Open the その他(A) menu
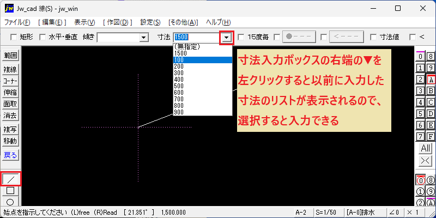436x218 pixels. point(183,22)
